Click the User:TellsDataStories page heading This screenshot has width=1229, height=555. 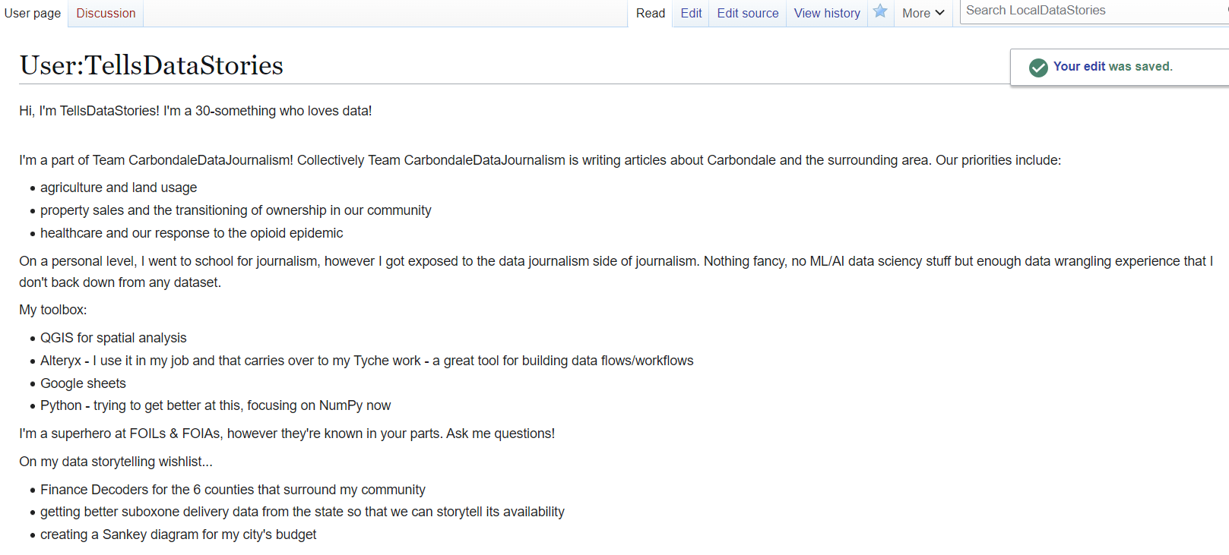[151, 65]
